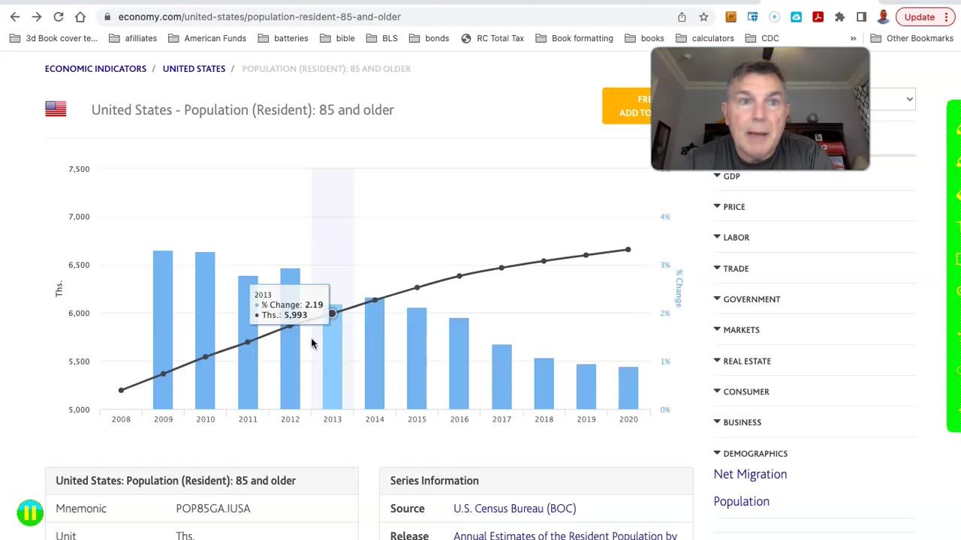The height and width of the screenshot is (540, 961).
Task: Share this page via share icon
Action: (x=682, y=16)
